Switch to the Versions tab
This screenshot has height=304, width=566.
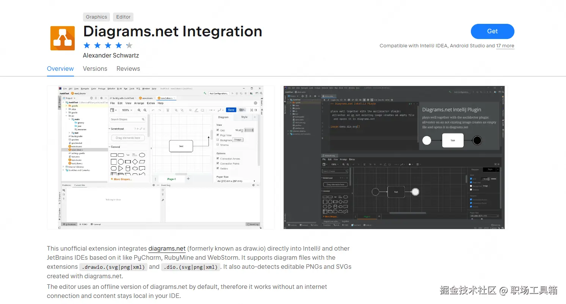tap(95, 69)
